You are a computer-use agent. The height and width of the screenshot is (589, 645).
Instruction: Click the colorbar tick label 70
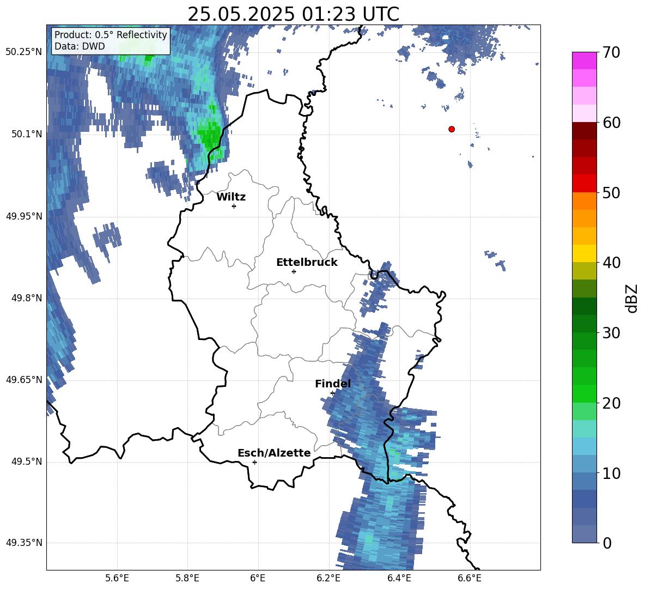[x=611, y=52]
